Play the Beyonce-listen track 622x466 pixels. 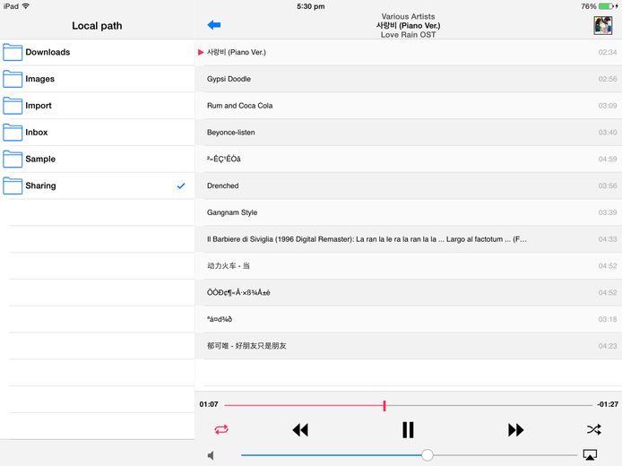(408, 132)
